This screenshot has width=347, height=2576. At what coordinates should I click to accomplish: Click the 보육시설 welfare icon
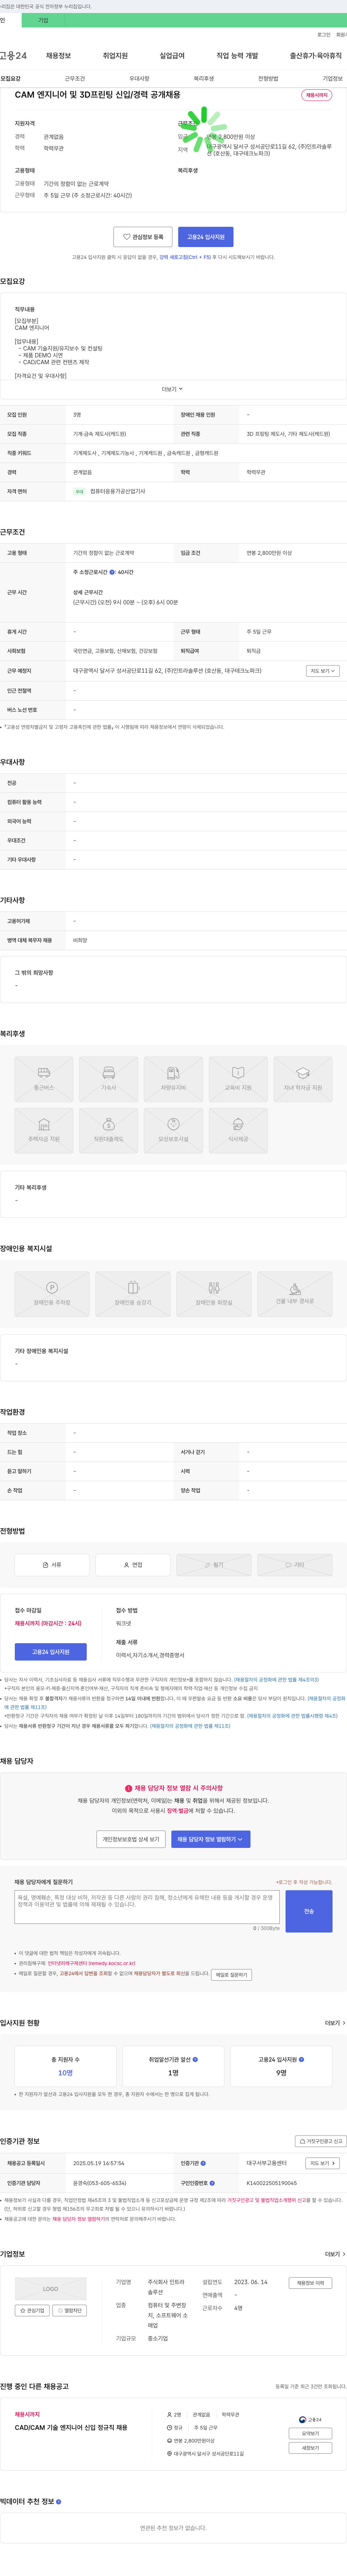[173, 1131]
